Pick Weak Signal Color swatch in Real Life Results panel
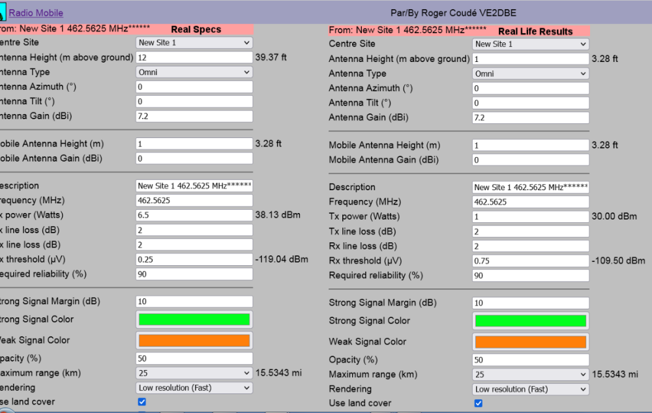The width and height of the screenshot is (652, 413). (x=531, y=341)
